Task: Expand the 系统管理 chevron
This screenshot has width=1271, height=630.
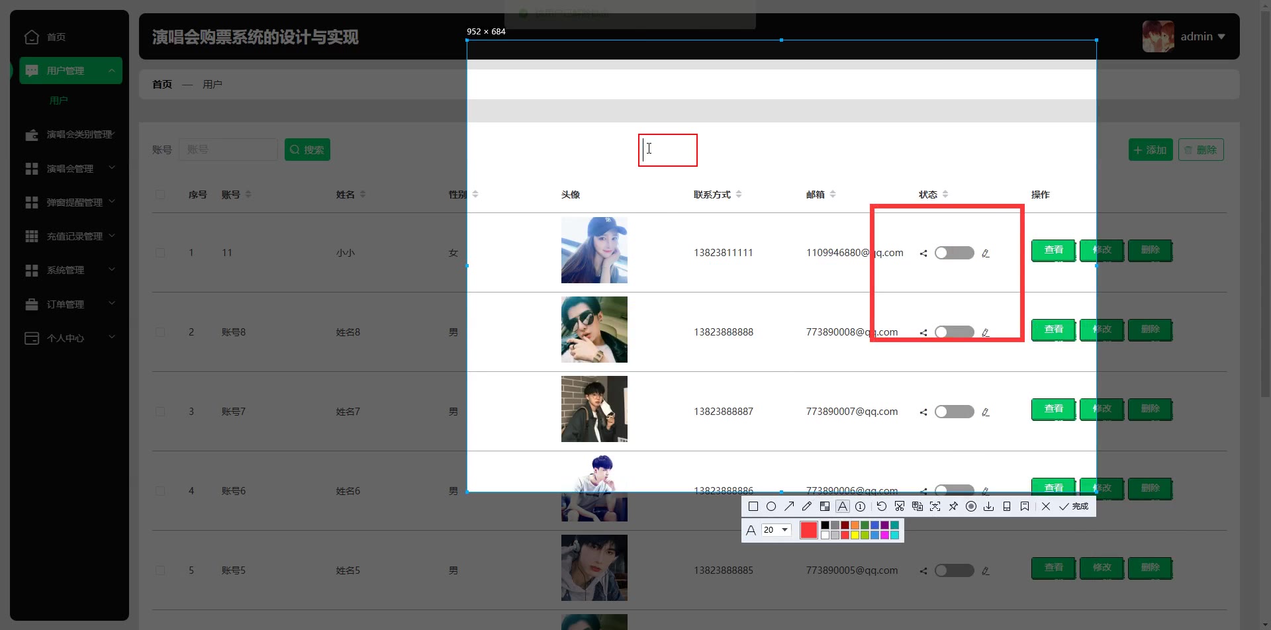Action: [112, 269]
